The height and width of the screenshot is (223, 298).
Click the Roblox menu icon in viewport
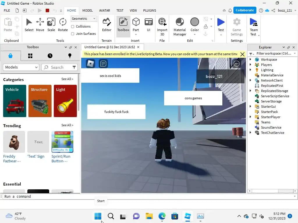pos(91,64)
